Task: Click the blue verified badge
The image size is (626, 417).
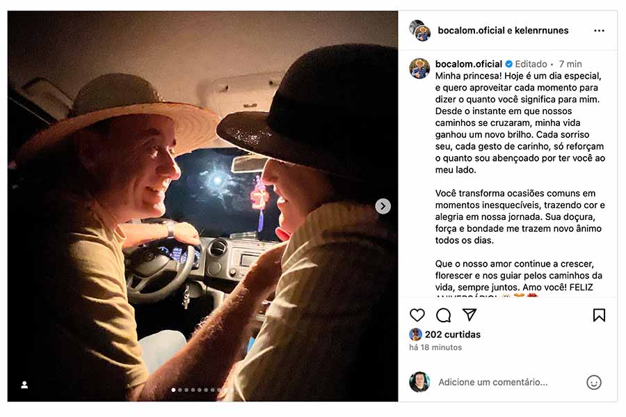Action: [508, 64]
